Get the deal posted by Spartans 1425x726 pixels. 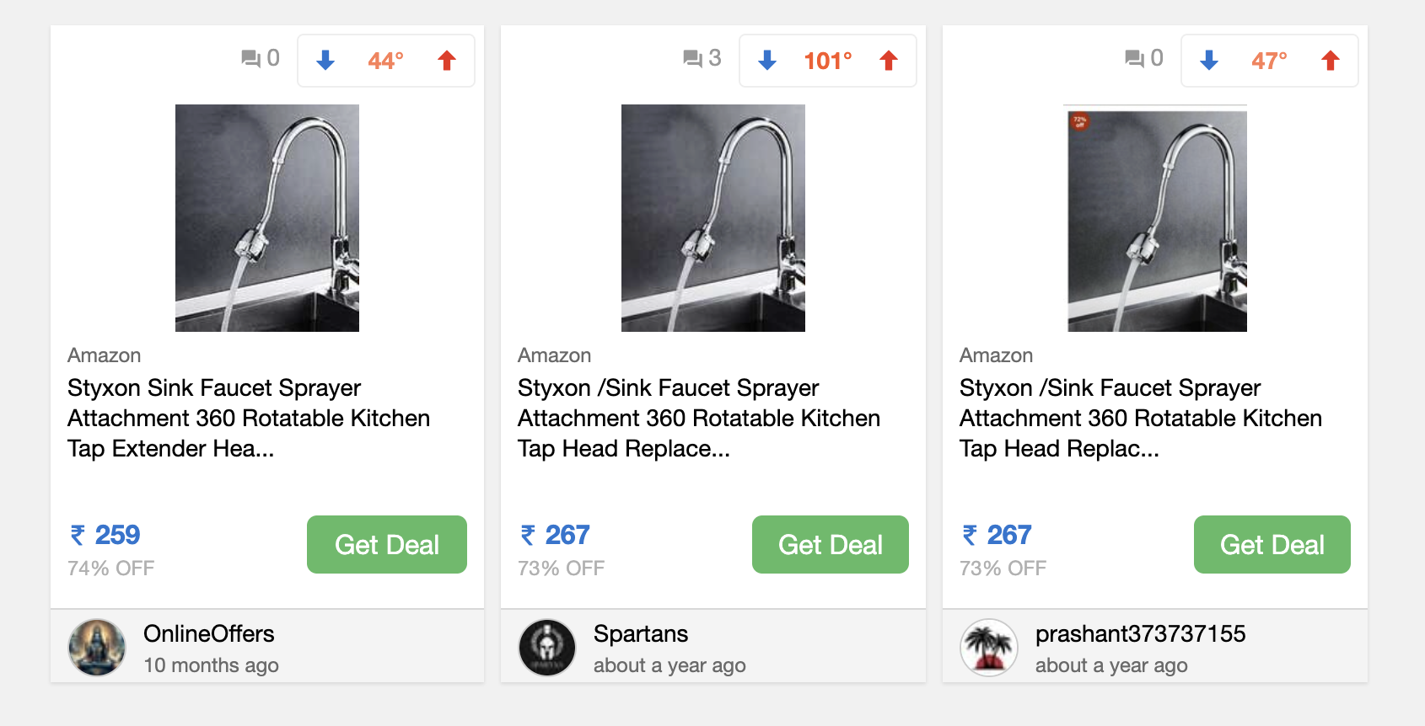pos(831,545)
